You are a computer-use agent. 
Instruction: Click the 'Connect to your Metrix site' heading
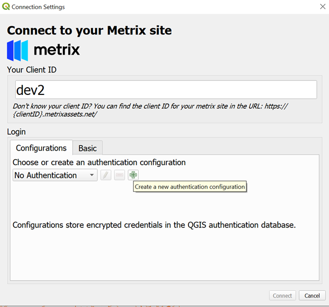pos(90,31)
